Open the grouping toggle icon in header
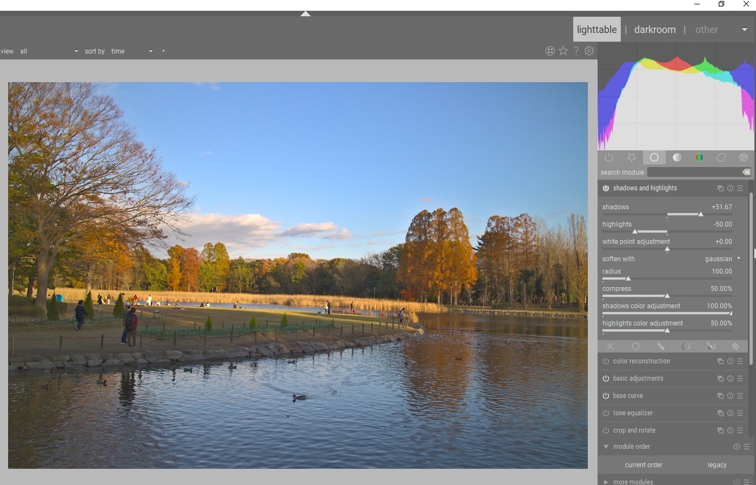 (550, 51)
